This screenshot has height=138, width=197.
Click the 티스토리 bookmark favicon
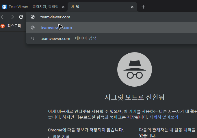click(x=3, y=26)
